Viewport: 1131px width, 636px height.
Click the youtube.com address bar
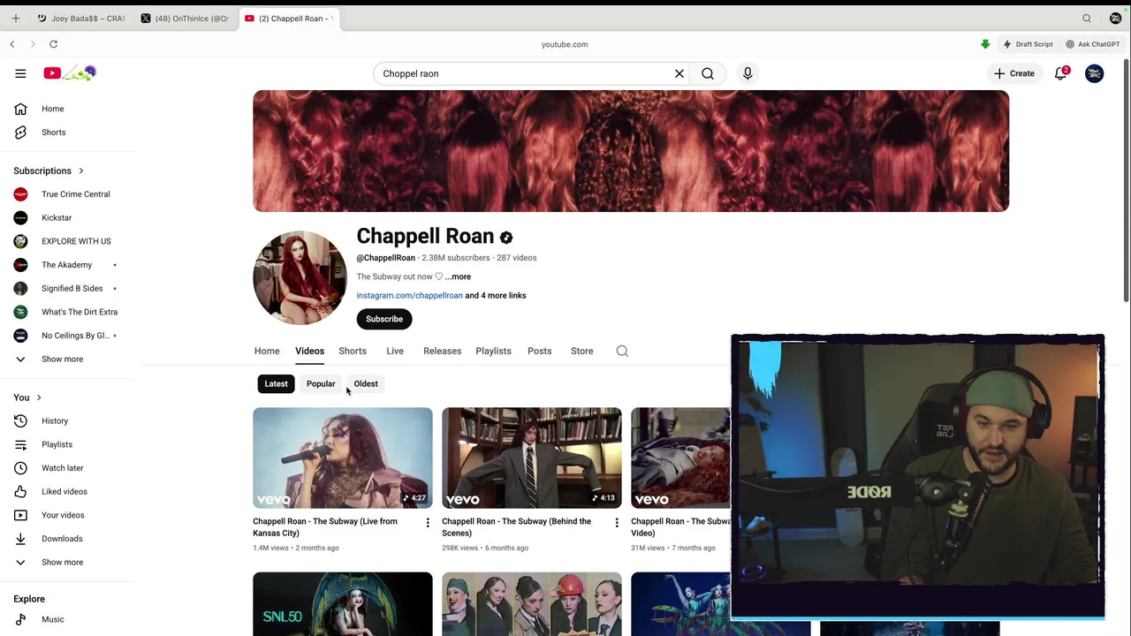(565, 44)
